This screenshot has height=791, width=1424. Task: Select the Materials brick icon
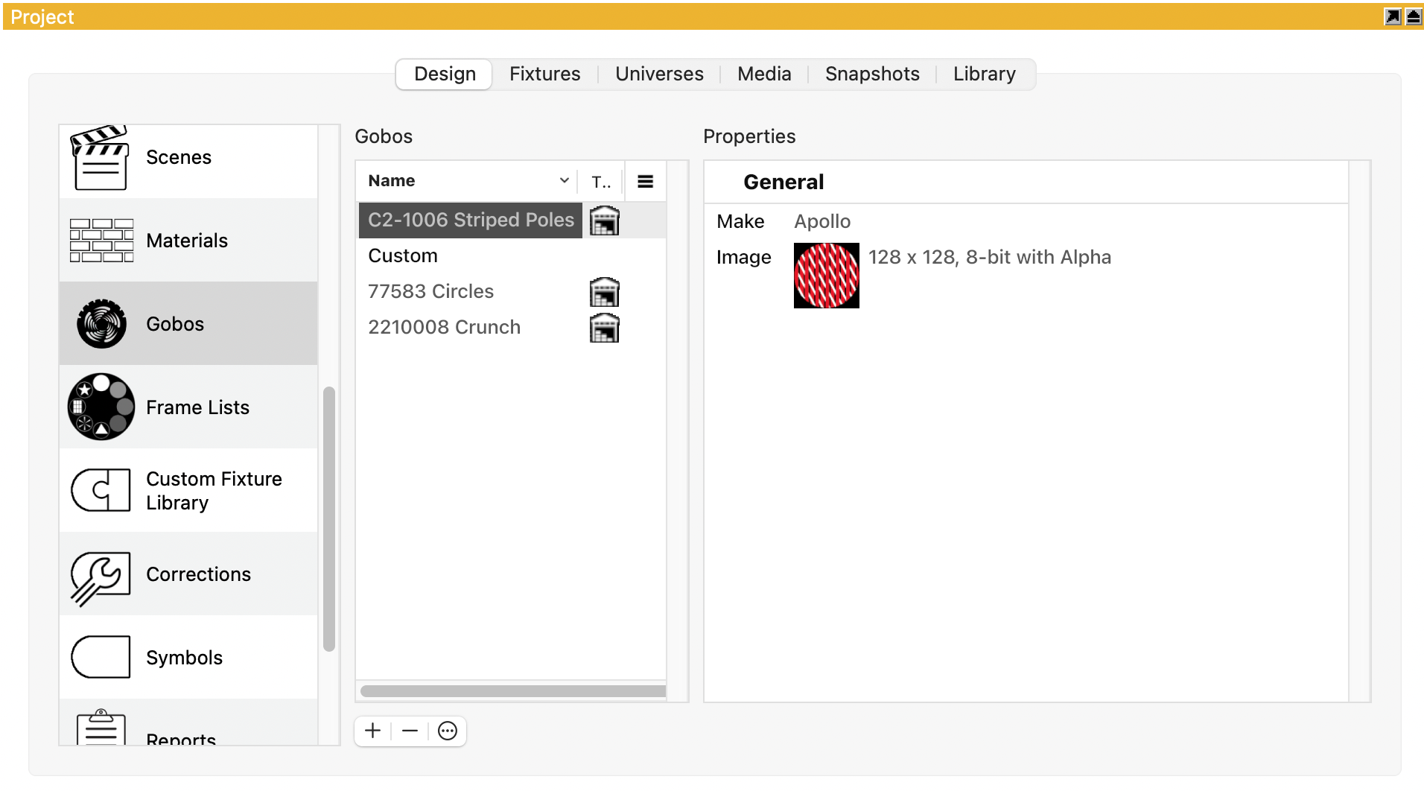point(101,241)
